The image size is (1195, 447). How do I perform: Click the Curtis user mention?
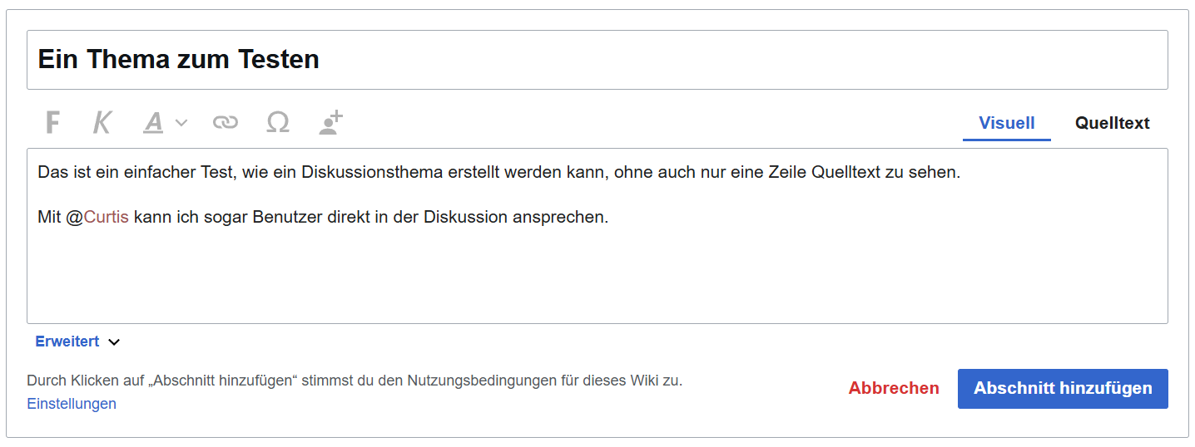(106, 218)
